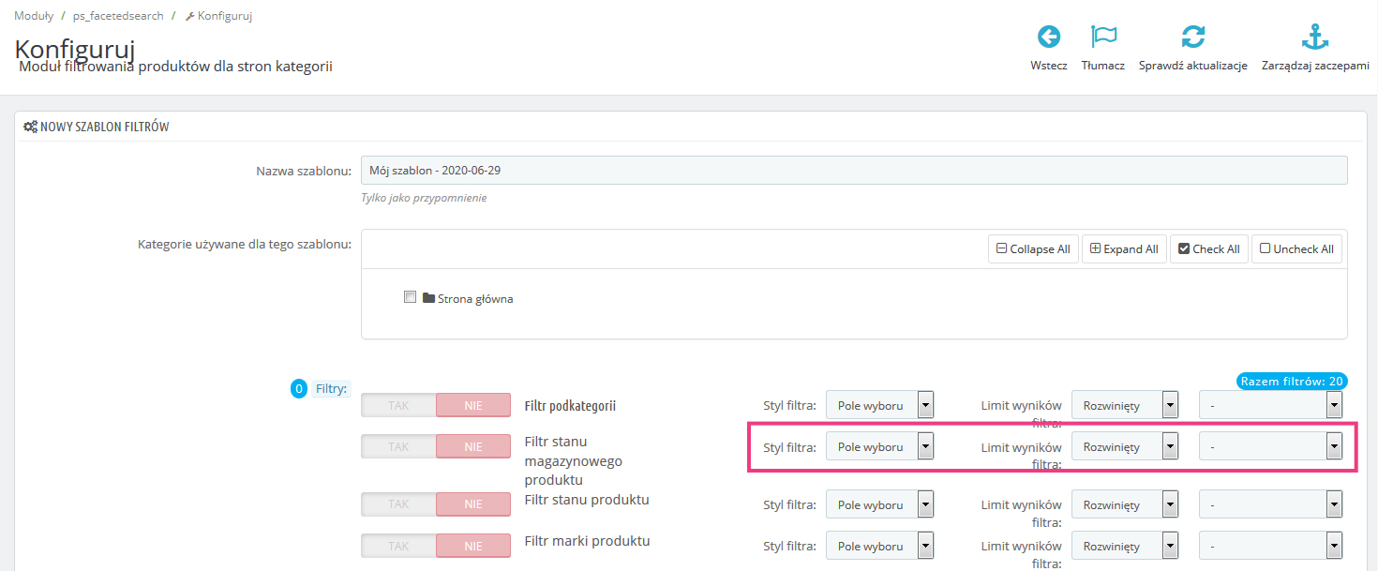1378x571 pixels.
Task: Open ps_facetedsearch breadcrumb link
Action: coord(118,16)
